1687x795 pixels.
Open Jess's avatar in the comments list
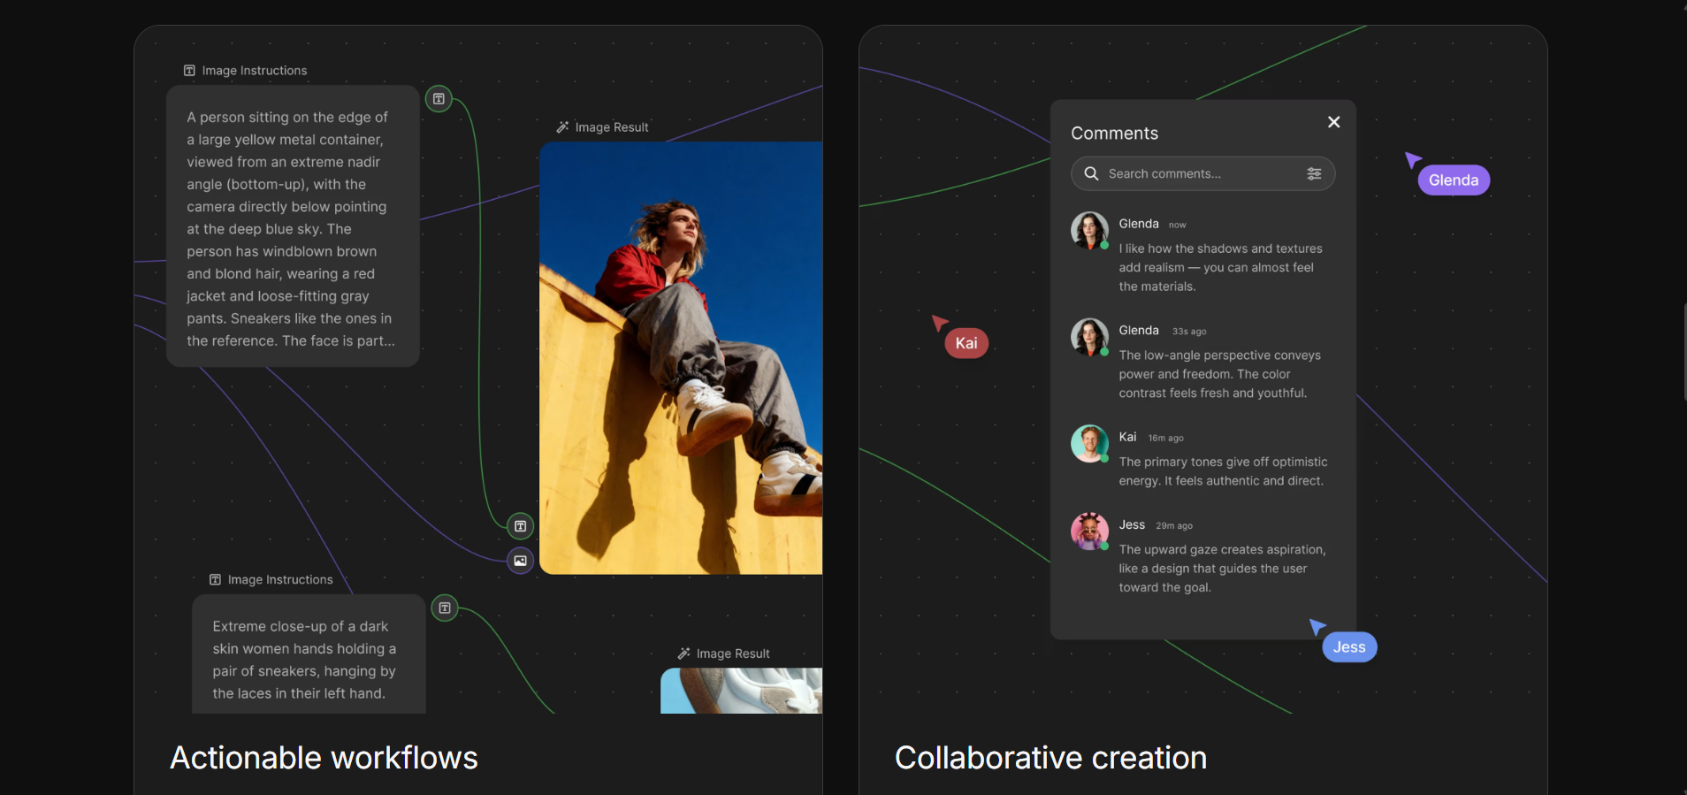pos(1089,531)
